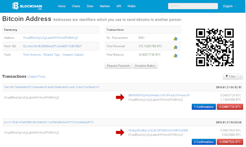
Task: Open the English language dropdown
Action: click(229, 6)
